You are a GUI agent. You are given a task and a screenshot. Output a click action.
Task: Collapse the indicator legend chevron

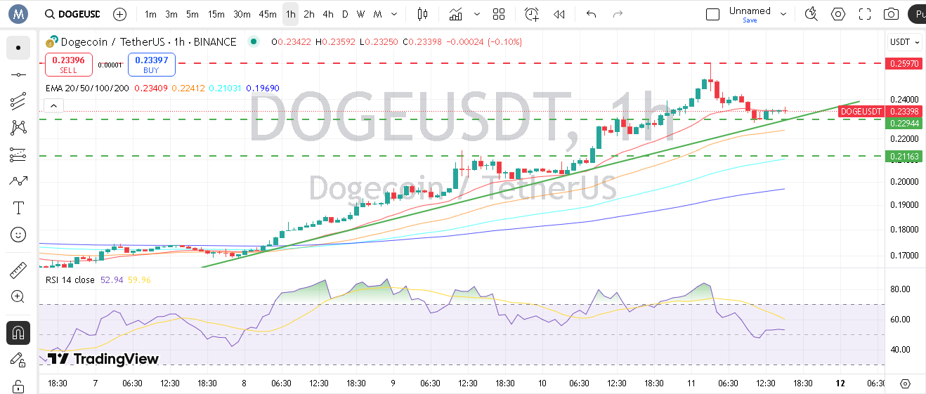(53, 106)
